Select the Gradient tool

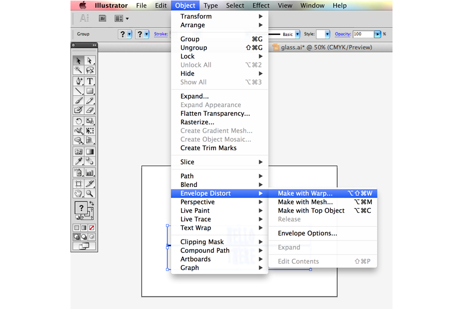pyautogui.click(x=90, y=152)
